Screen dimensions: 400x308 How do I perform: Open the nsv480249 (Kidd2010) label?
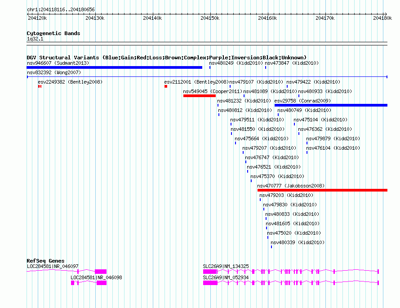[236, 63]
